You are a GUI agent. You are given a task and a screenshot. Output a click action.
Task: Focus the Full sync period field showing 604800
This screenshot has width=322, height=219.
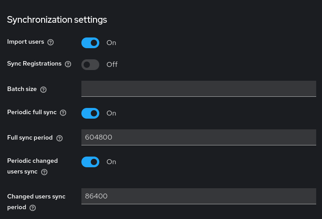click(199, 137)
